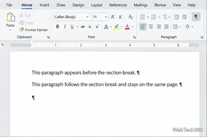Open multilevel list dropdown arrow
207x137 pixels.
(169, 17)
